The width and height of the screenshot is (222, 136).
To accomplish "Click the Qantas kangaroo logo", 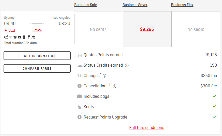I will pos(6,30).
